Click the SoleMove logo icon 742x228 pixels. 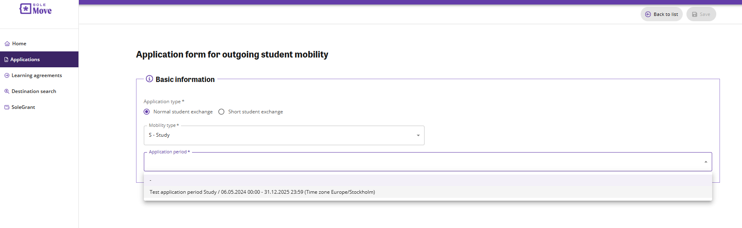[25, 9]
